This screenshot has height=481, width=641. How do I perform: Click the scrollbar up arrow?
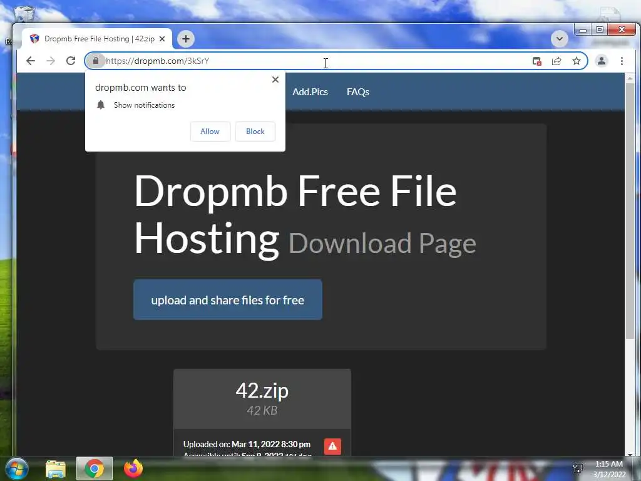(630, 78)
